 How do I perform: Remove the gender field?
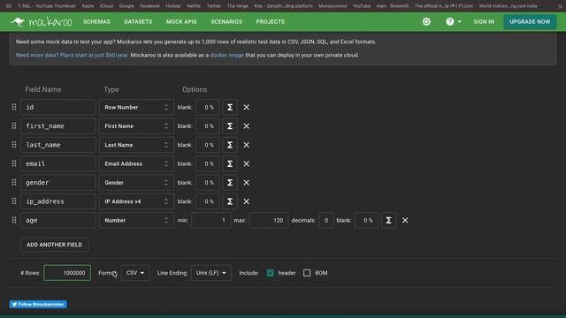pyautogui.click(x=246, y=183)
